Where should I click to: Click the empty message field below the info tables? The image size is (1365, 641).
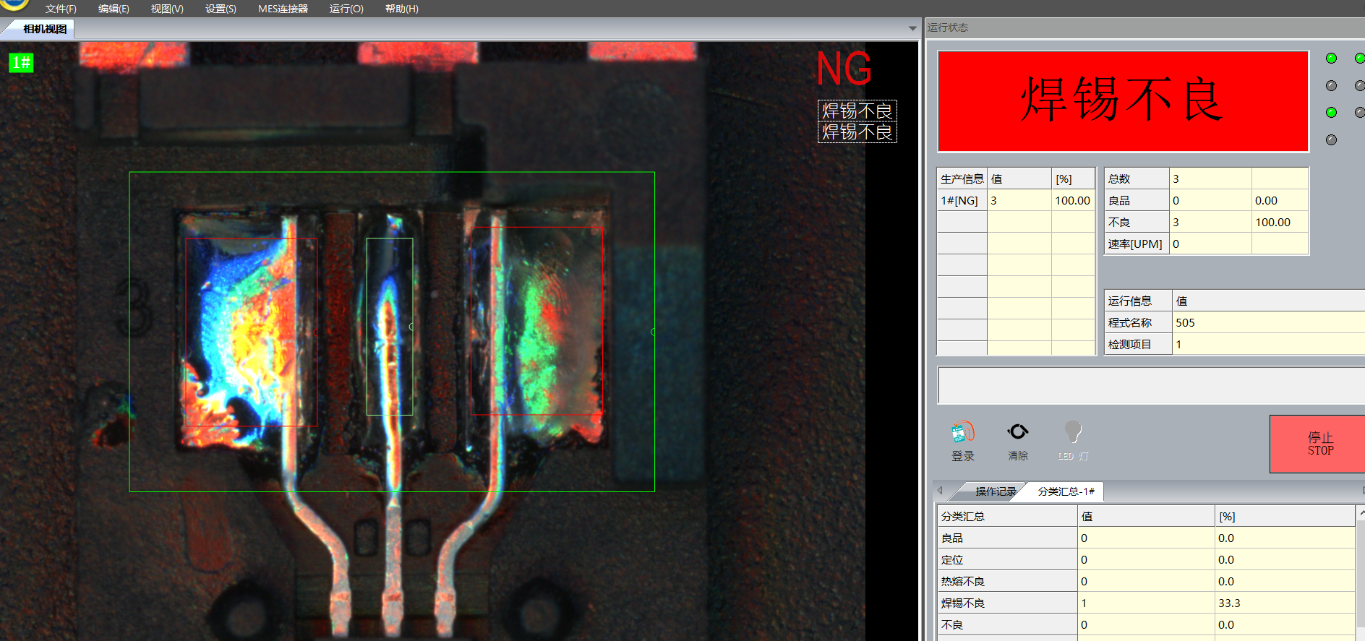[1150, 385]
